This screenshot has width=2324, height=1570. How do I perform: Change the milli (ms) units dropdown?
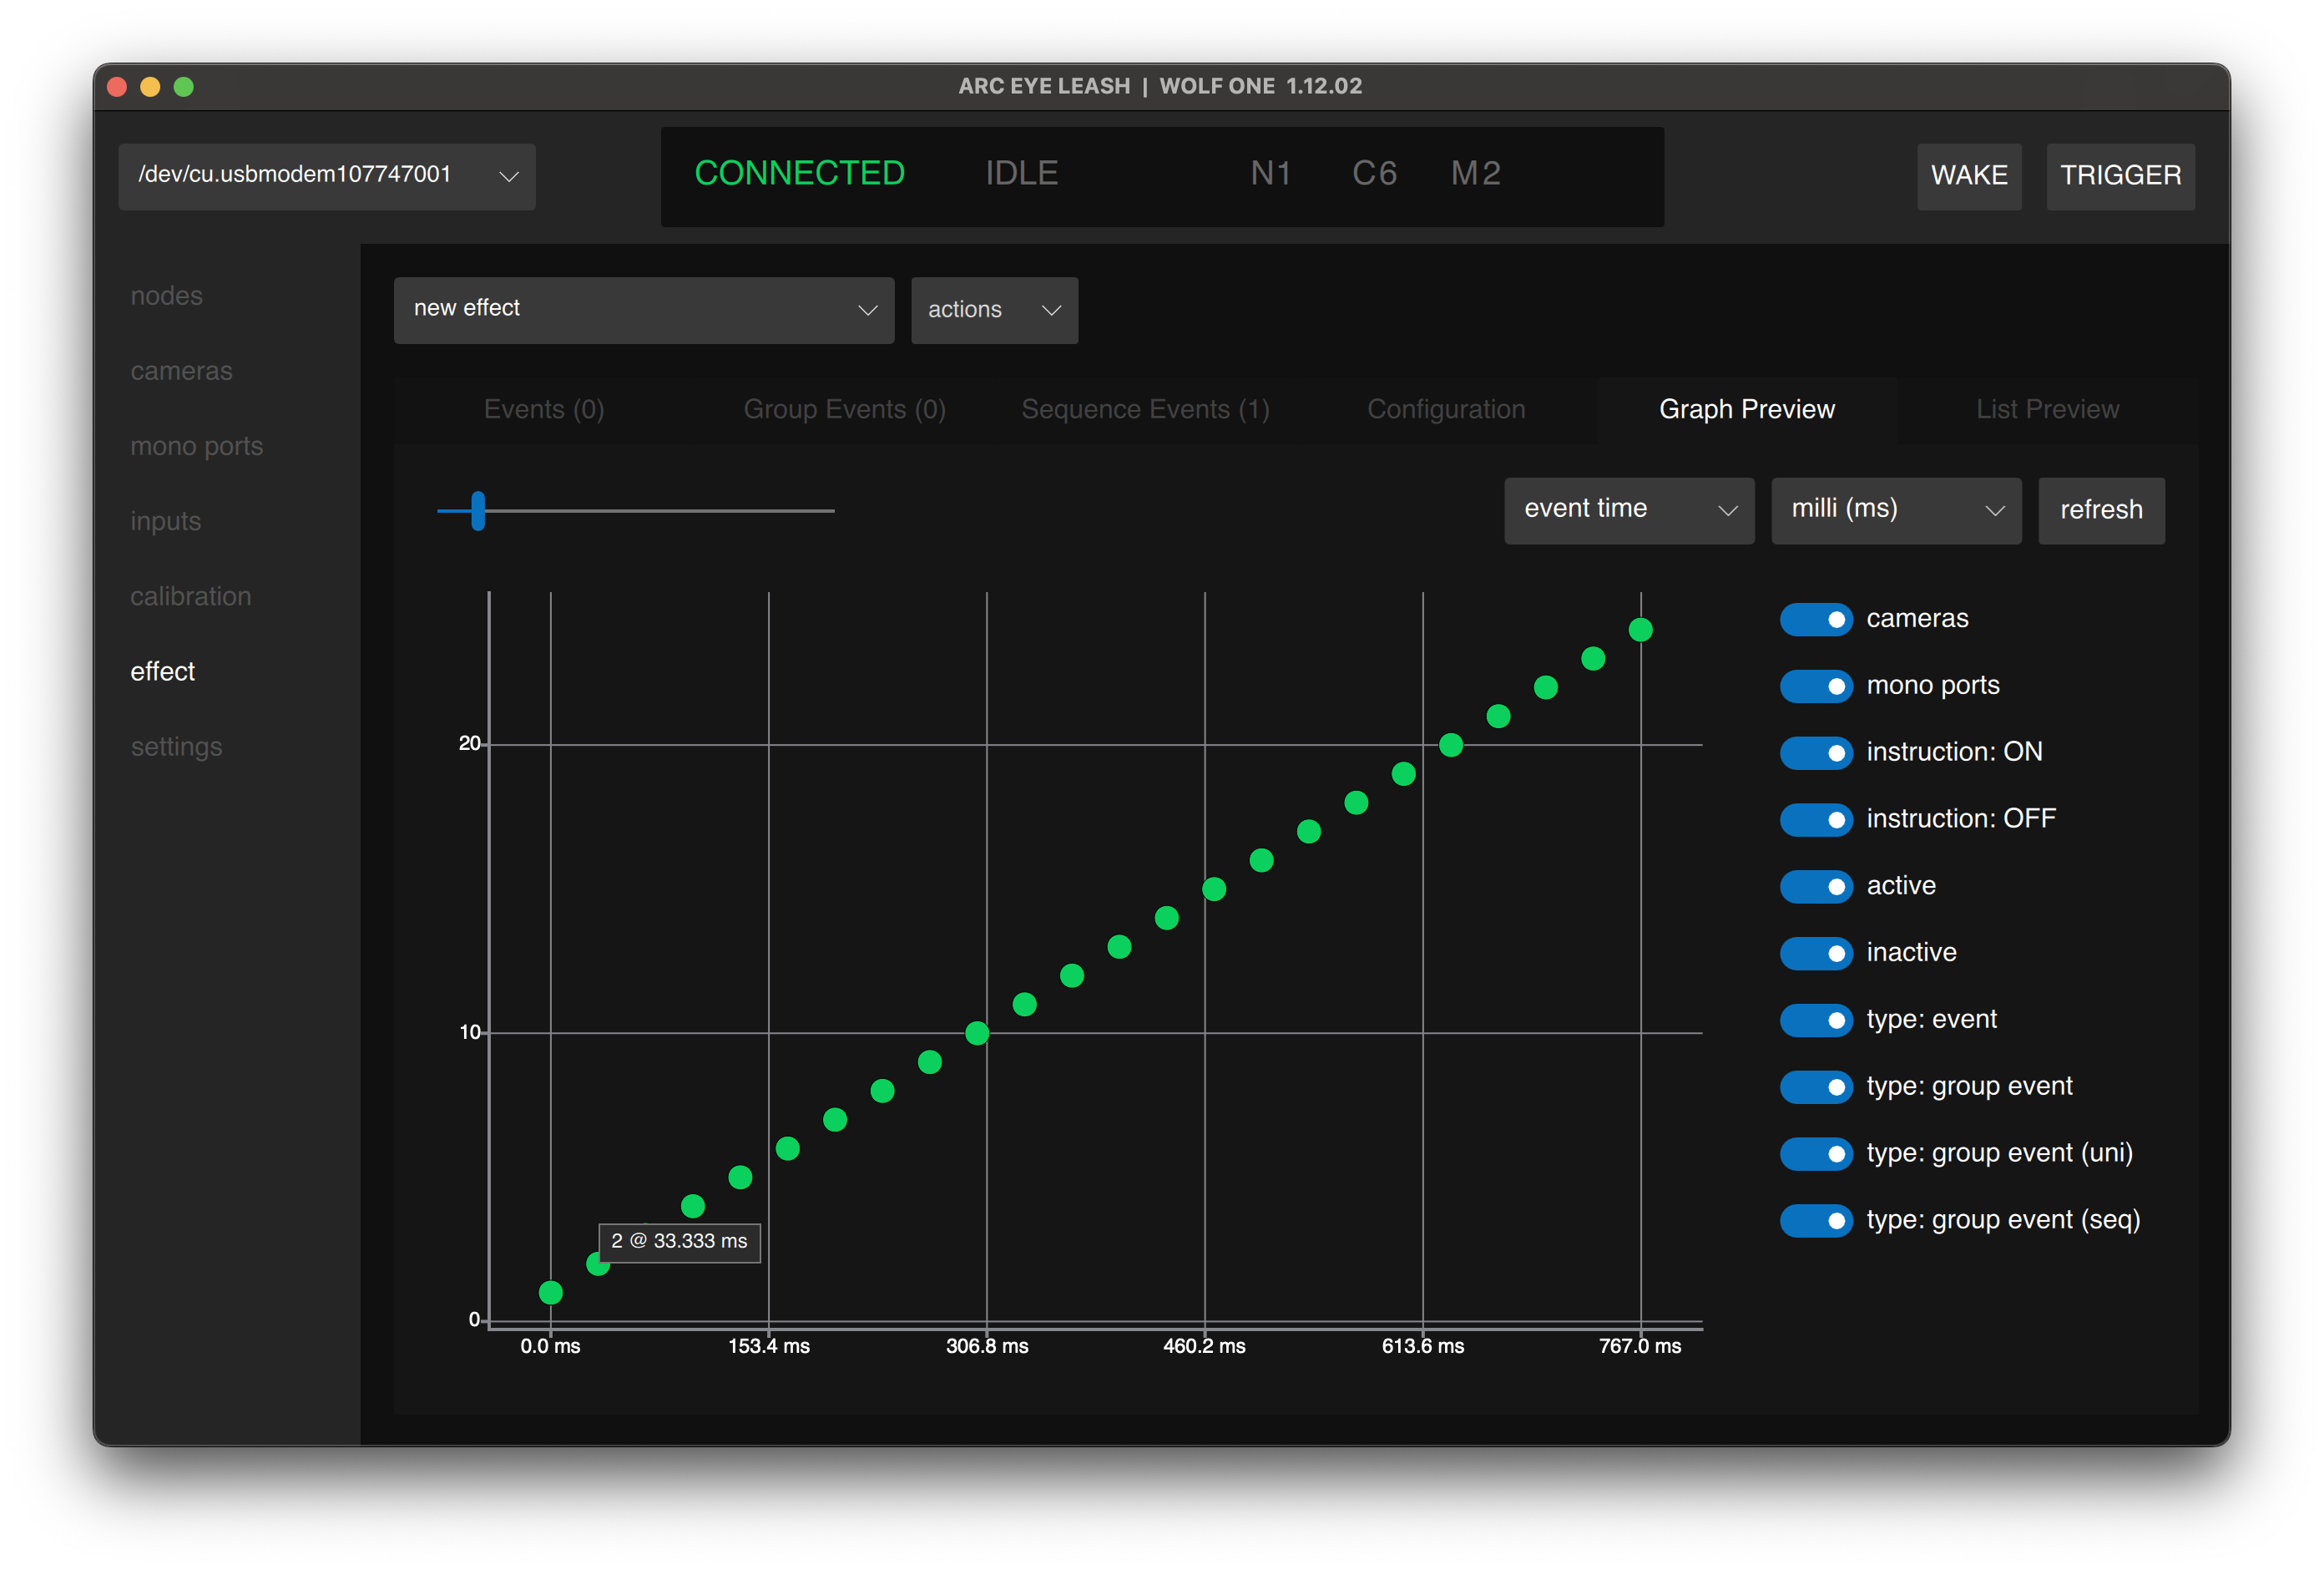pos(1895,510)
